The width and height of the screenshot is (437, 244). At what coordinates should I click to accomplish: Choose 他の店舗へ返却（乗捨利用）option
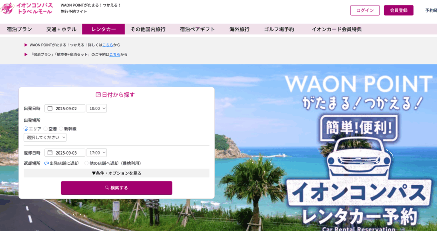[x=86, y=164]
